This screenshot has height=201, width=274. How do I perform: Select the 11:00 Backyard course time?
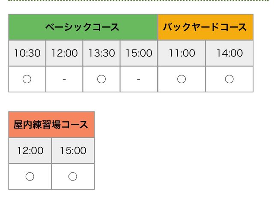click(182, 53)
